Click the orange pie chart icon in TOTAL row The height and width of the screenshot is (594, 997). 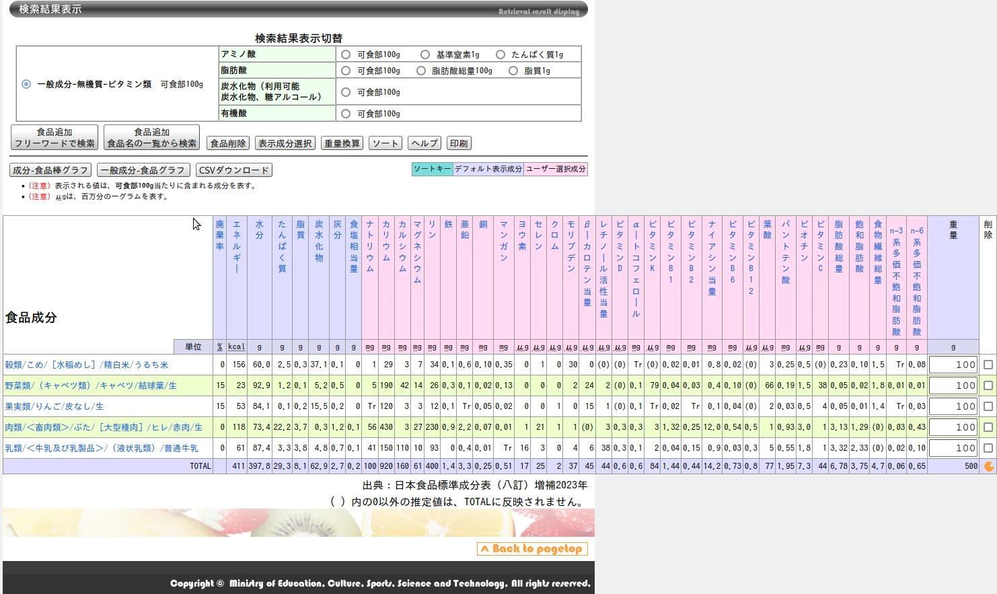pyautogui.click(x=988, y=466)
